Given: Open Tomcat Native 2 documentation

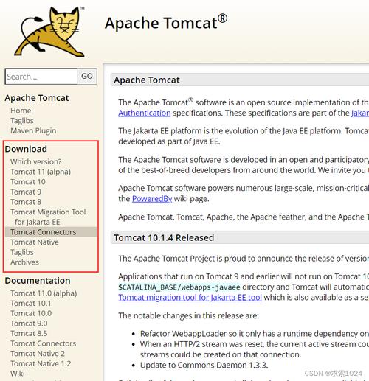Looking at the screenshot, I should [38, 354].
